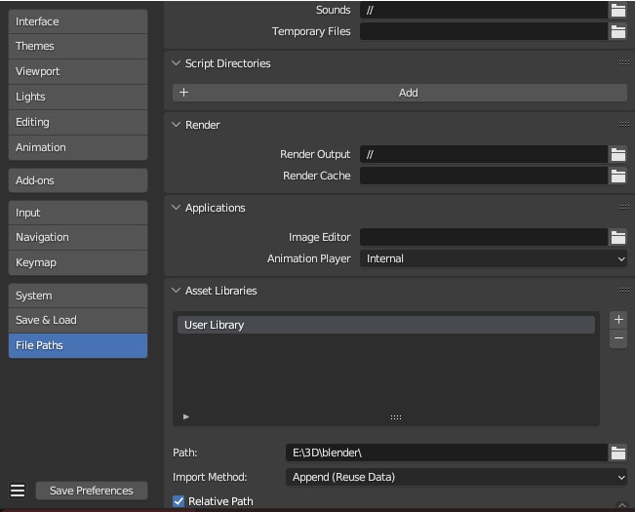Open folder browser for Render Cache

pyautogui.click(x=617, y=176)
